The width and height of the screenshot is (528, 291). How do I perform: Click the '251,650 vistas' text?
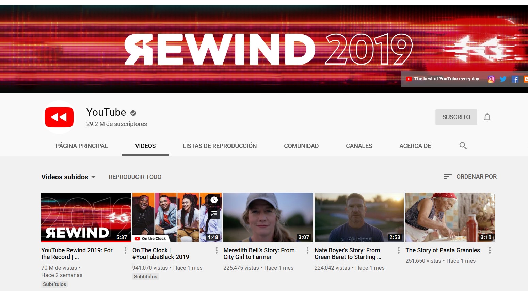pos(423,261)
